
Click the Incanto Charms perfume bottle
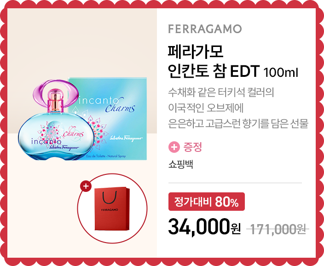pyautogui.click(x=56, y=120)
